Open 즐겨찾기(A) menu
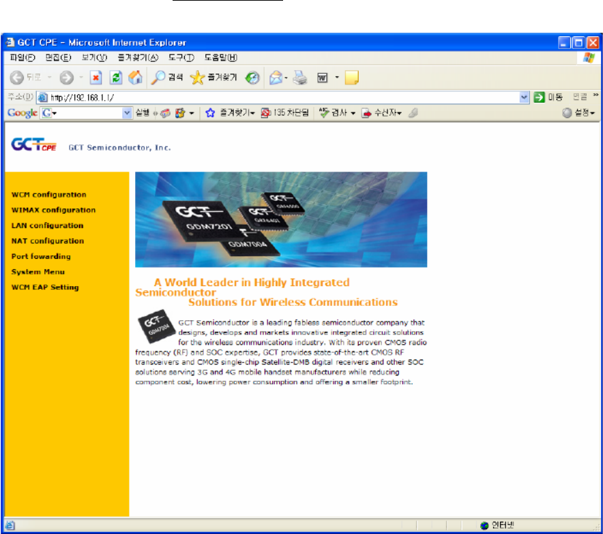 click(138, 58)
